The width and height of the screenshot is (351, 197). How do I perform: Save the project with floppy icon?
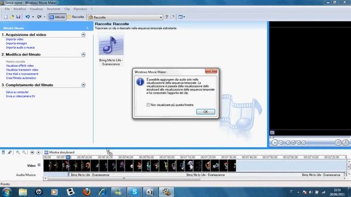(18, 17)
